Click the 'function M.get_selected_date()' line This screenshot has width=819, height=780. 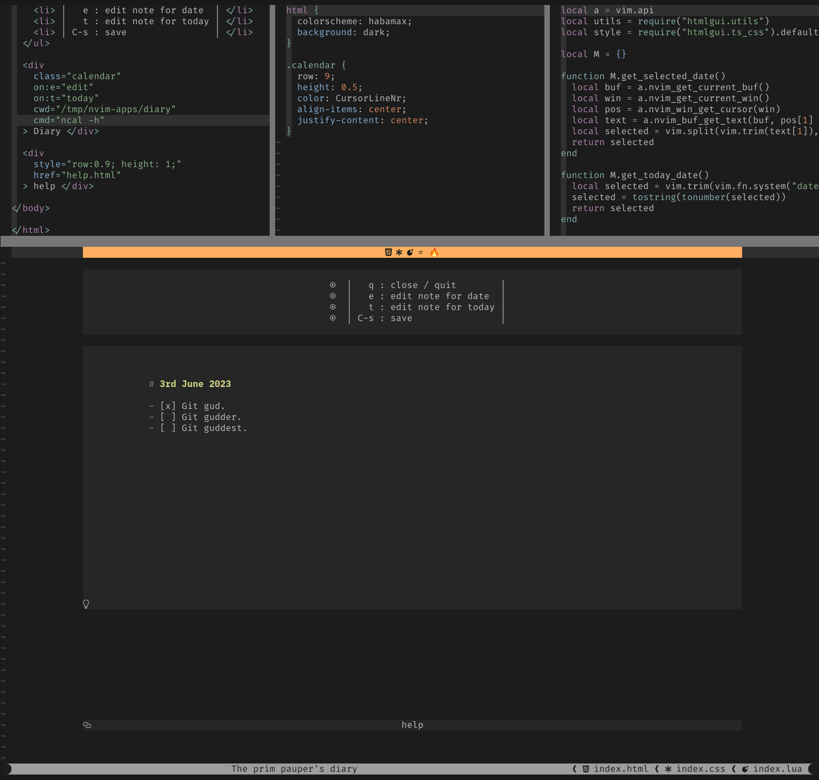coord(643,76)
